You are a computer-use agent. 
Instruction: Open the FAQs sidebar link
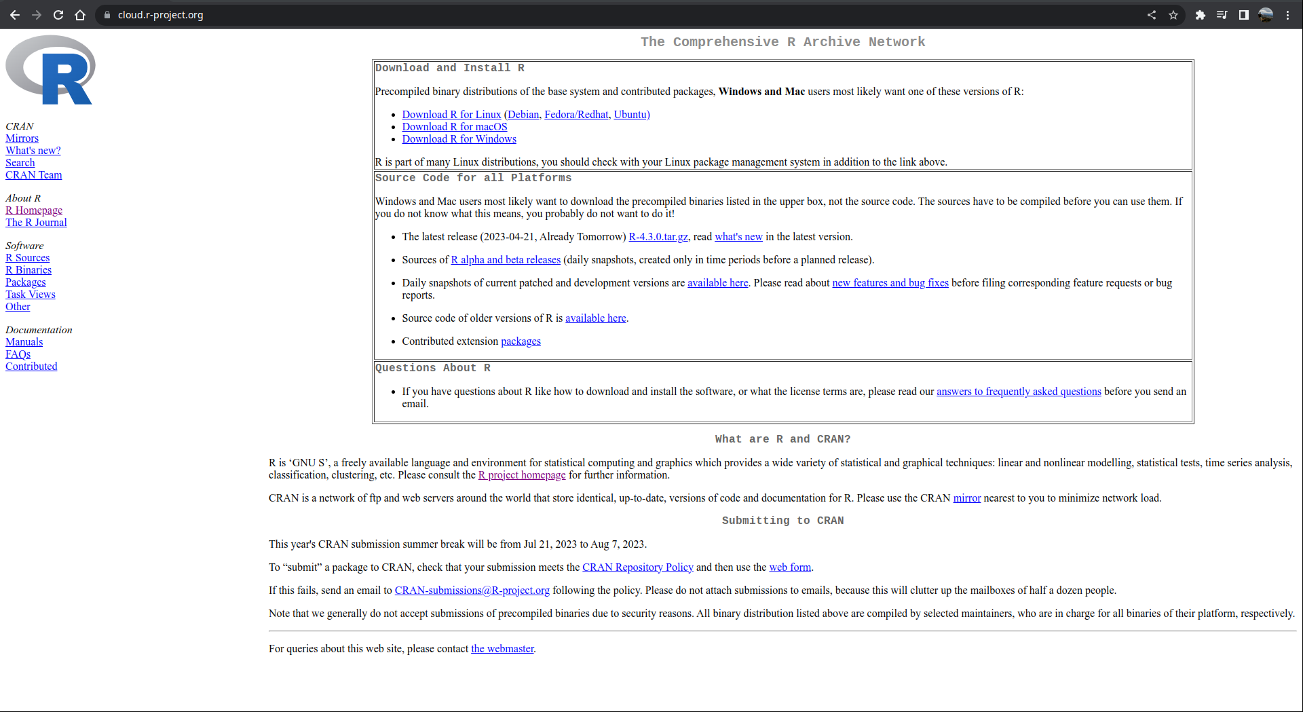[x=18, y=354]
